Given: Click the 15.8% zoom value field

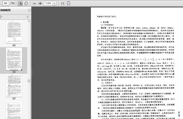Looking at the screenshot, I should pyautogui.click(x=48, y=3).
